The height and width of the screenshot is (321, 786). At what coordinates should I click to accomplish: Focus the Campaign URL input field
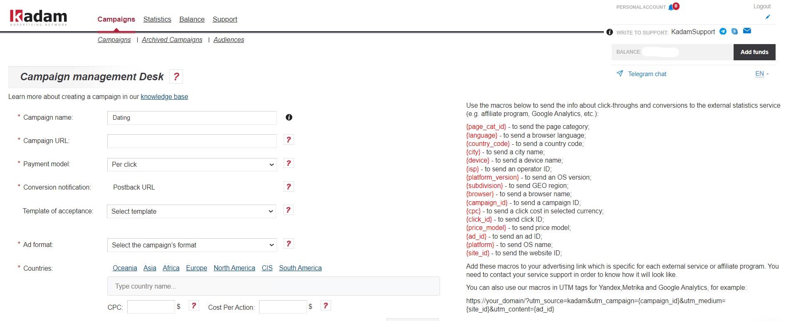[192, 141]
